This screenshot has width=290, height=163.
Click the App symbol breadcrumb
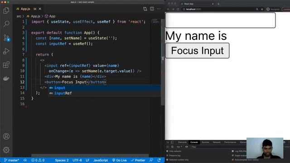pyautogui.click(x=50, y=16)
